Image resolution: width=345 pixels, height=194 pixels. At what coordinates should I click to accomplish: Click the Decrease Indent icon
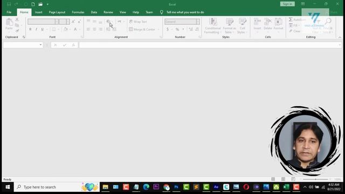[108, 29]
